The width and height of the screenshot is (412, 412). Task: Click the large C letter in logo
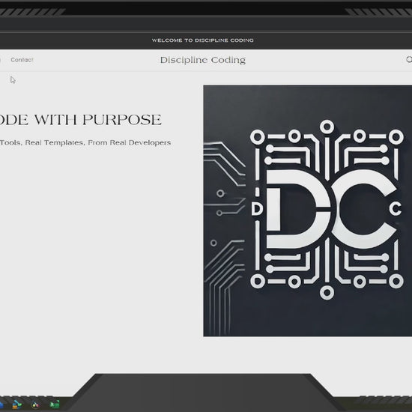(365, 209)
